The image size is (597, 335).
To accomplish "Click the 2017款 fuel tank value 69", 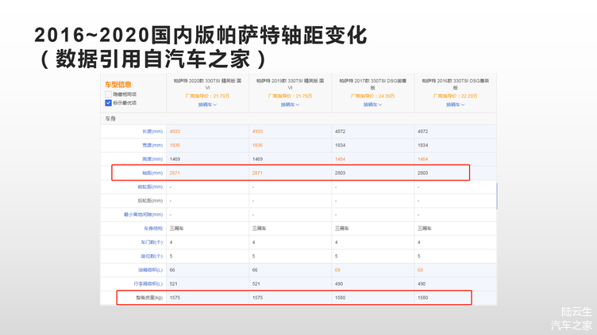I will tap(337, 270).
